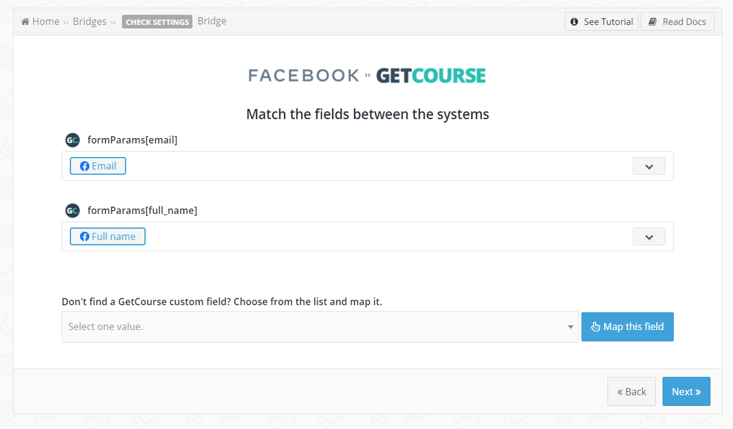Click the GetCourse icon beside formParams[full_name]
Image resolution: width=733 pixels, height=429 pixels.
point(73,210)
